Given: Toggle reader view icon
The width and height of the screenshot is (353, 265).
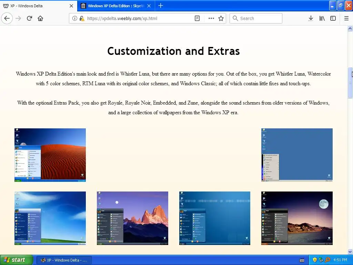Looking at the screenshot, I should click(197, 18).
